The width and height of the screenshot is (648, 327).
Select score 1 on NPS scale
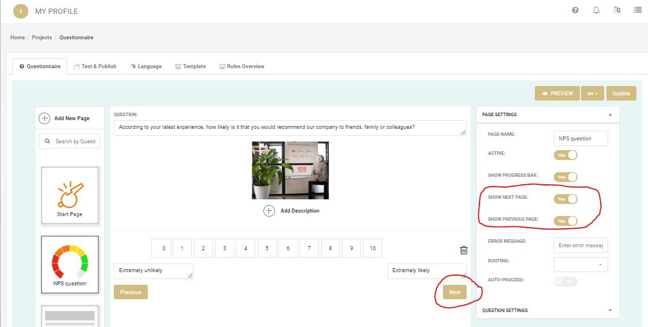point(183,248)
